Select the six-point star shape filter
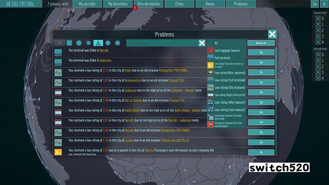 point(88,43)
